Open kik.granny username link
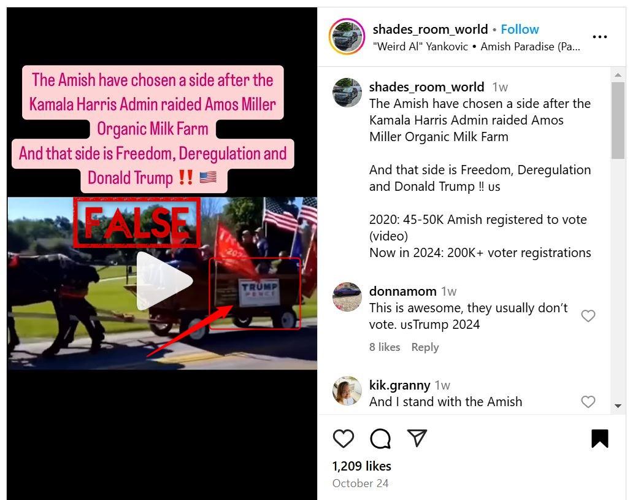 click(399, 385)
